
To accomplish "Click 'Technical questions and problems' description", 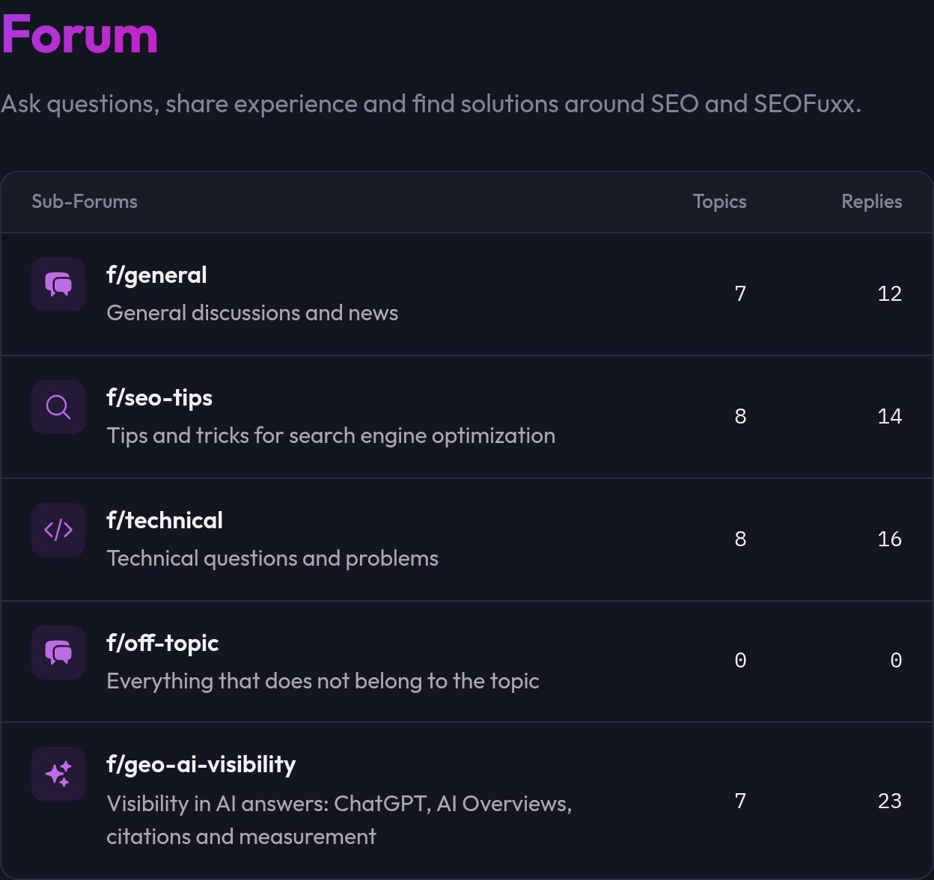I will (272, 558).
